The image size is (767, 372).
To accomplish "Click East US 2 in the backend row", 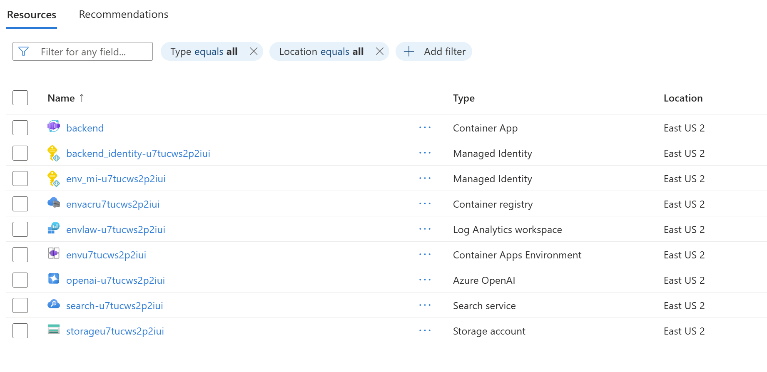I will click(684, 128).
